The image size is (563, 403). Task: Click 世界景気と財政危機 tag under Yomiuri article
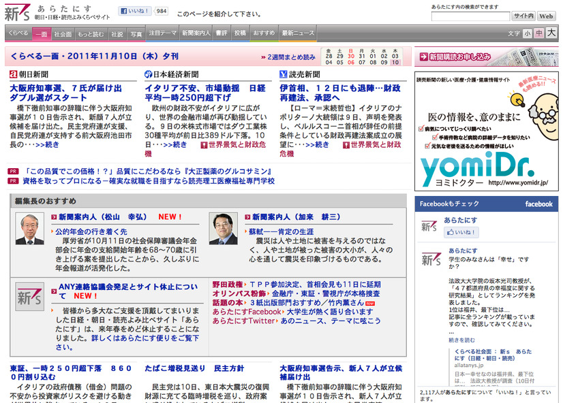click(372, 145)
